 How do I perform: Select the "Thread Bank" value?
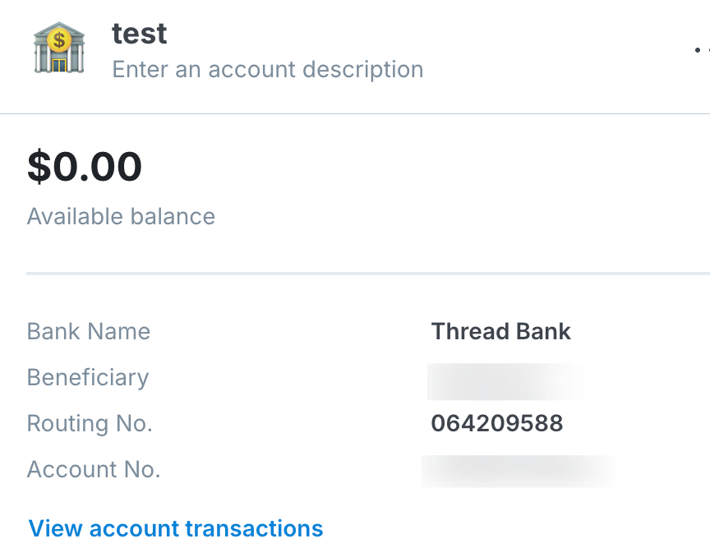pos(500,332)
